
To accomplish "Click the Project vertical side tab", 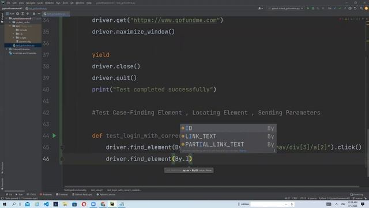I will coord(2,18).
